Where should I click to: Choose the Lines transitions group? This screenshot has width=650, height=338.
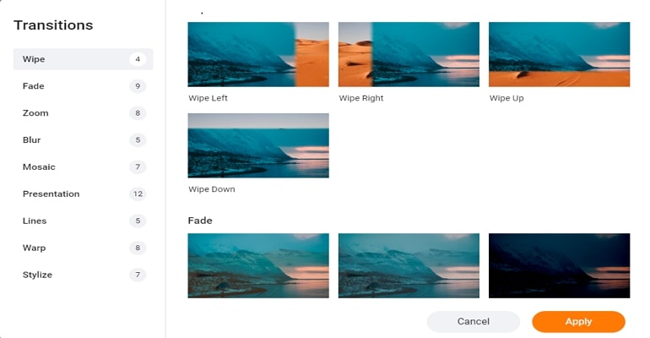click(x=83, y=221)
